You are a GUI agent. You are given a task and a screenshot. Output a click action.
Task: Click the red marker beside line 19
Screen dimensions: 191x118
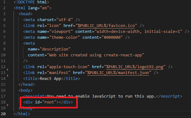[8, 105]
